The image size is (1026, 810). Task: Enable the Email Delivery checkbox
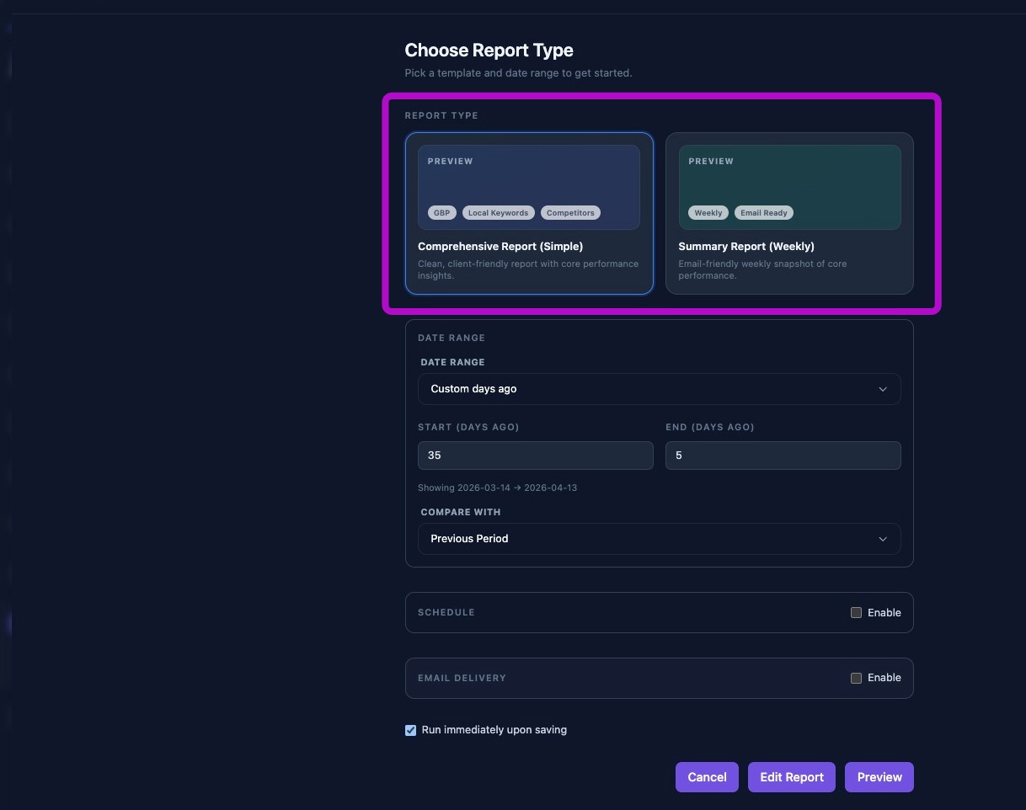856,678
